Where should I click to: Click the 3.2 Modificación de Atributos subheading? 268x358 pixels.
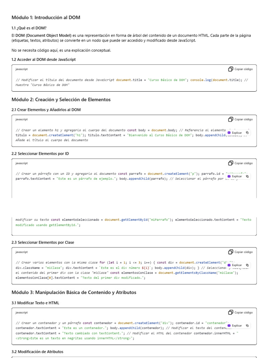(37, 352)
